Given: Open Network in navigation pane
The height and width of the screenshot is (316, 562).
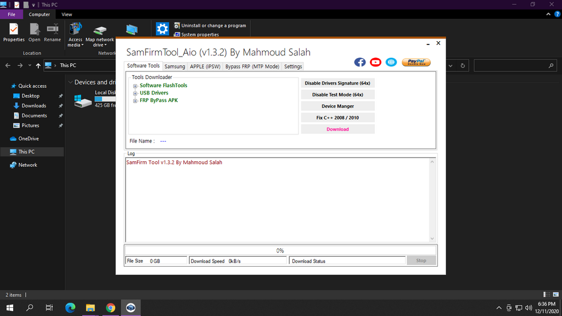Looking at the screenshot, I should 27,165.
